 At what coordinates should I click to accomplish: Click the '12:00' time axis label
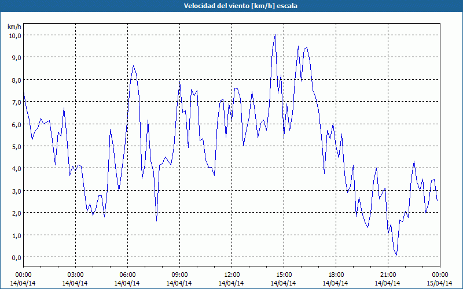pyautogui.click(x=232, y=275)
